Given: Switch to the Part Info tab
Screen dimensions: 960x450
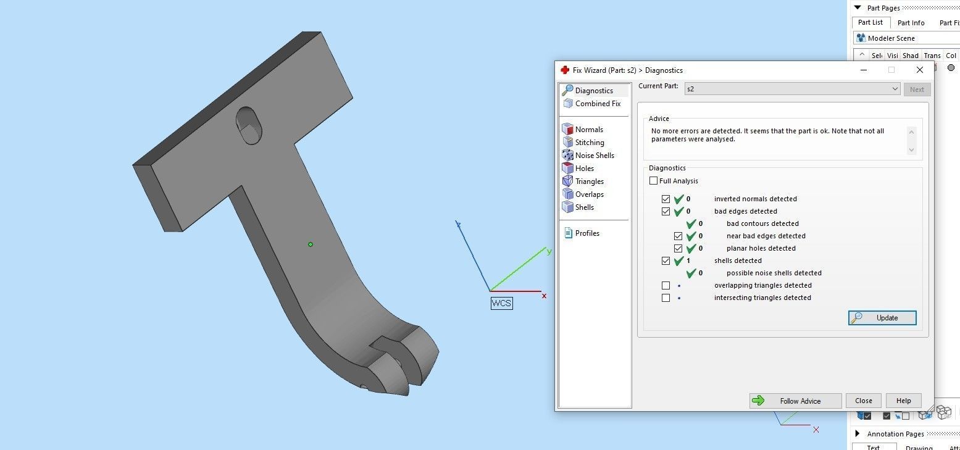Looking at the screenshot, I should pyautogui.click(x=911, y=23).
